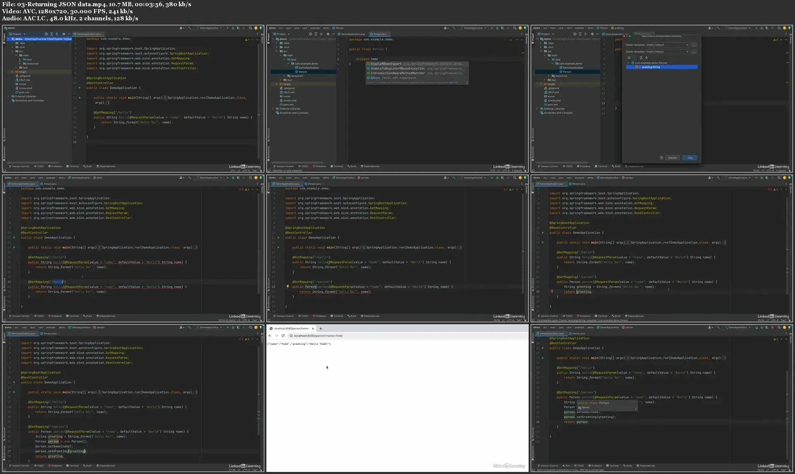Open help with the question mark button

661,158
